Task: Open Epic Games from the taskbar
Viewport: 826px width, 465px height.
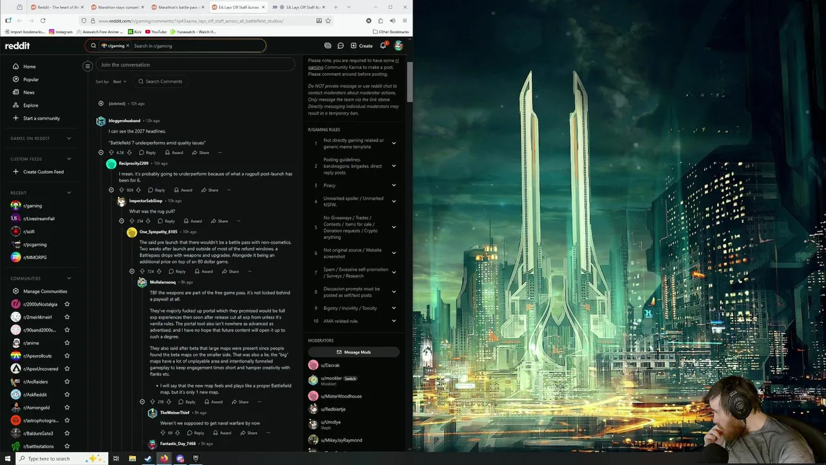Action: tap(196, 459)
